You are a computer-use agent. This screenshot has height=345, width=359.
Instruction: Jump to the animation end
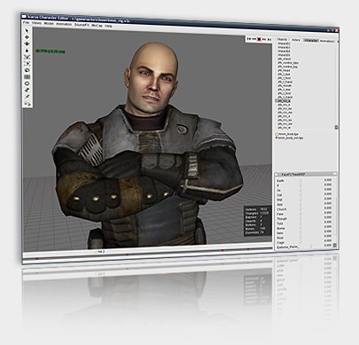click(269, 39)
